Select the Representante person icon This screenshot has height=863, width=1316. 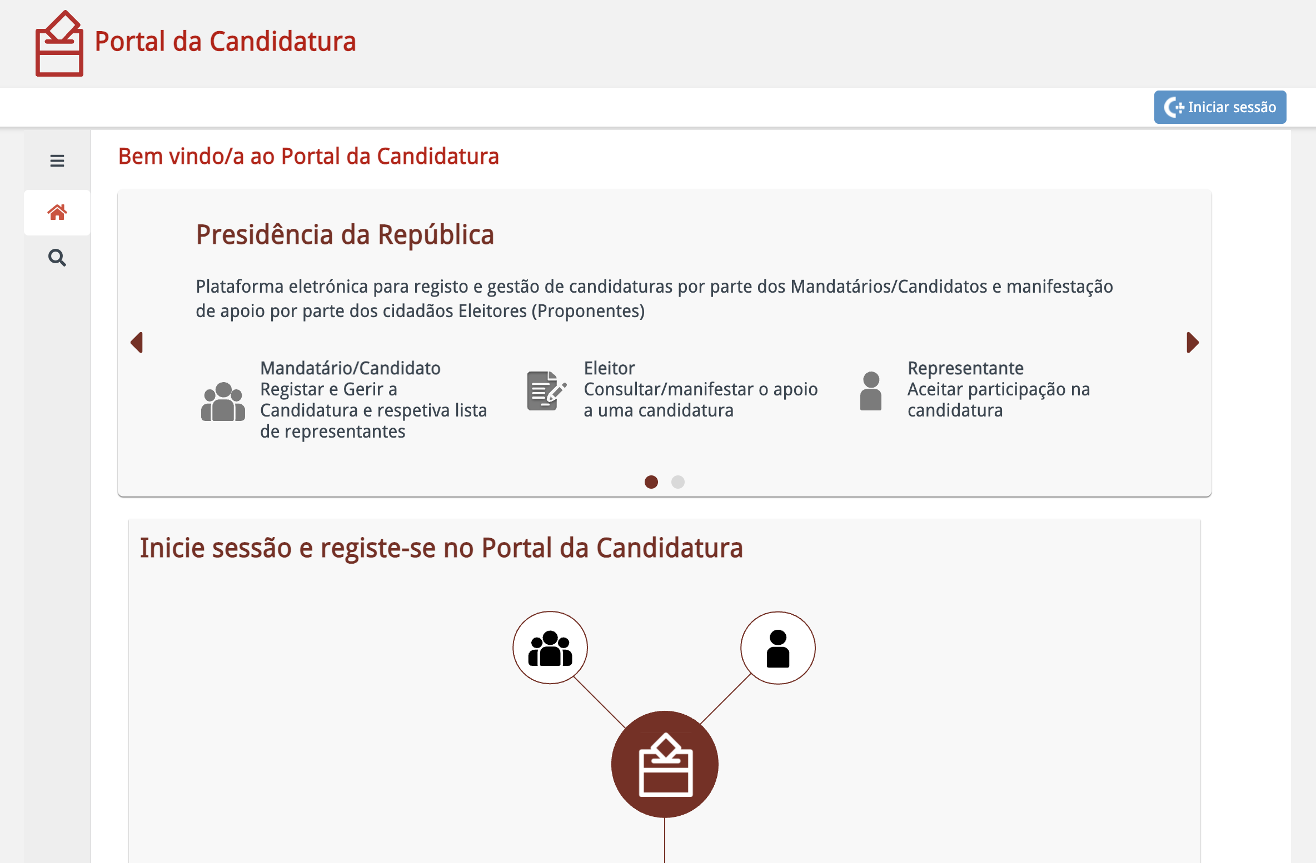pyautogui.click(x=870, y=391)
